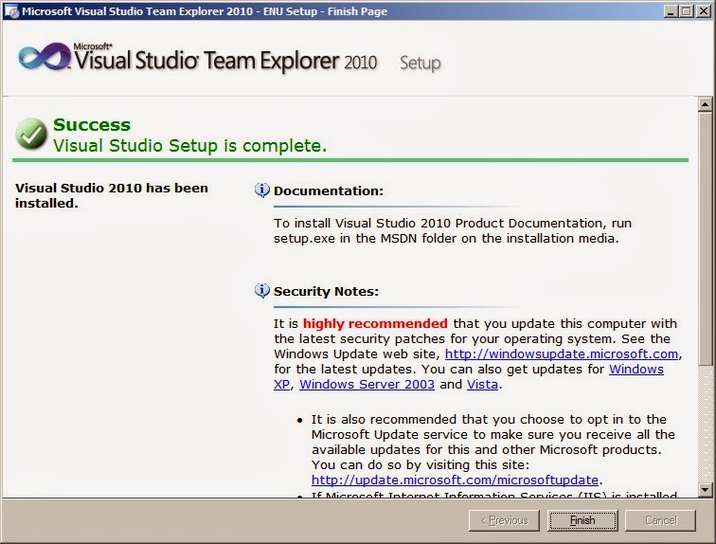Click the Previous button
This screenshot has width=716, height=544.
tap(504, 520)
